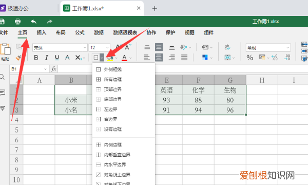Switch to the 视图 ribbon tab
Viewport: 308px width, 185px height.
point(189,33)
